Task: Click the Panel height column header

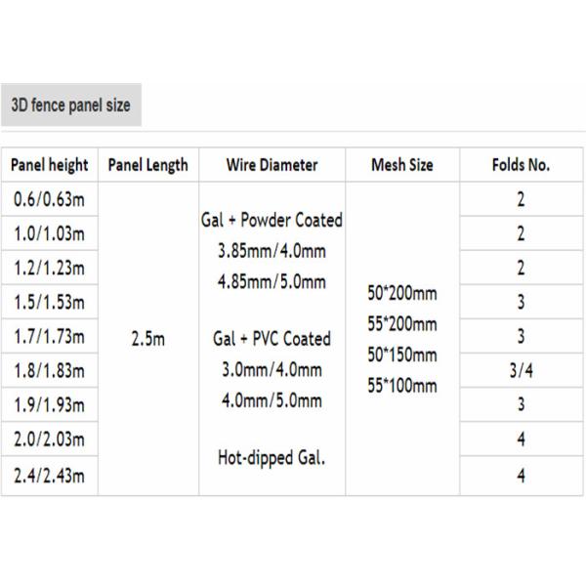Action: tap(50, 165)
